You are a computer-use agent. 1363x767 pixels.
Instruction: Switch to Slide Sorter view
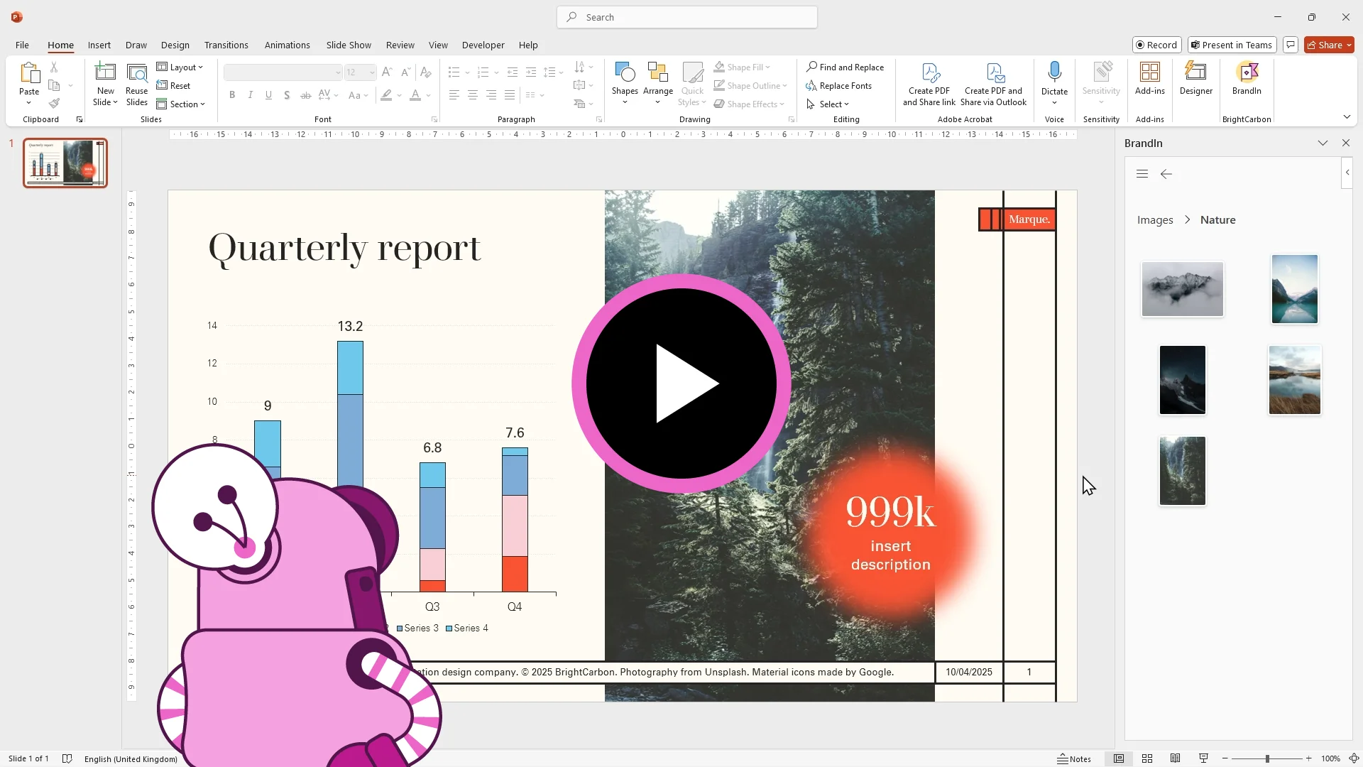coord(1147,758)
